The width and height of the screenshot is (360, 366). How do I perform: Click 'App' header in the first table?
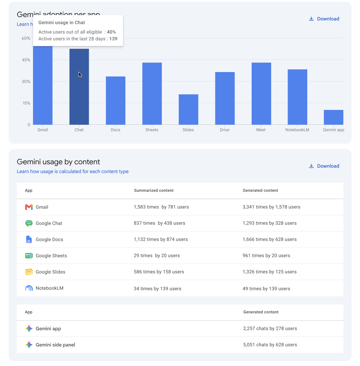29,190
